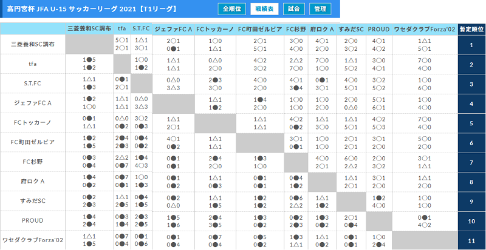Image resolution: width=486 pixels, height=250 pixels.
Task: Click FC町田ゼルビア row's score cell against ジェファFC A
Action: click(173, 142)
